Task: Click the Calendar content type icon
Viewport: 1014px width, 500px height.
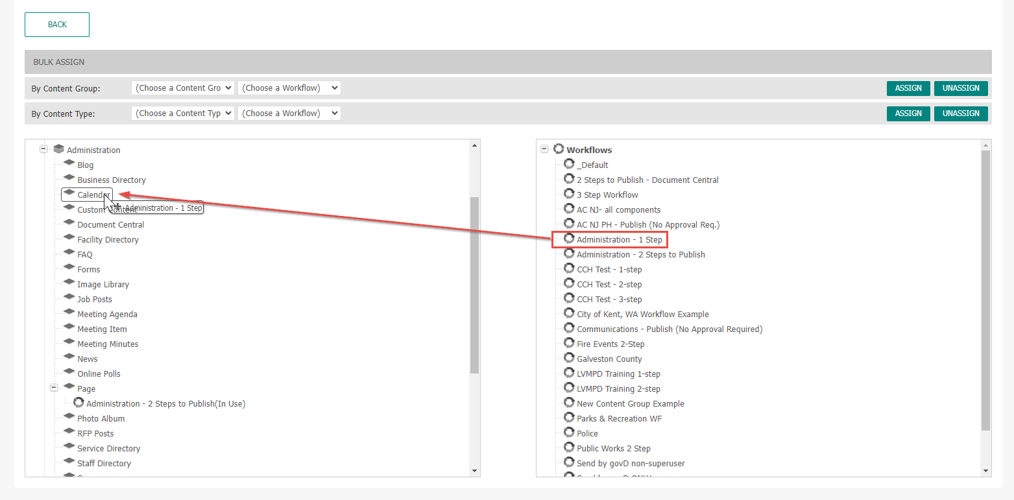Action: point(69,194)
